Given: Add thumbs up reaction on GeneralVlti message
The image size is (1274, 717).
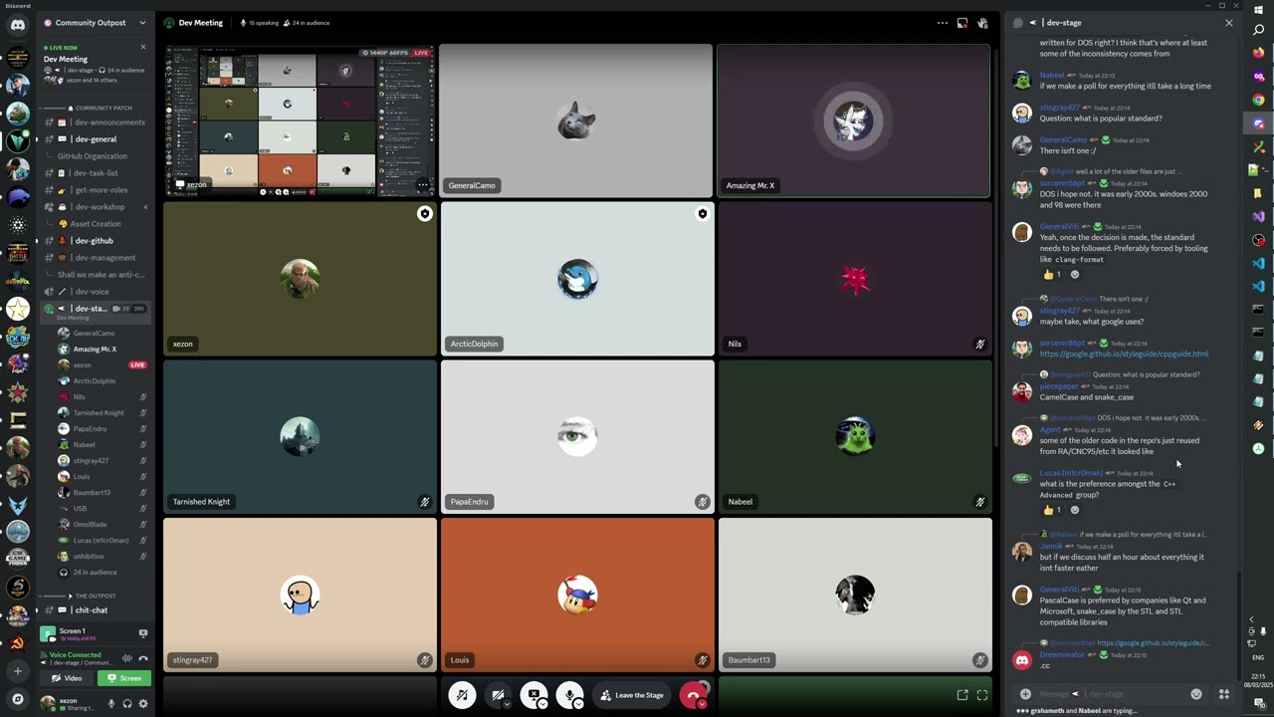Looking at the screenshot, I should tap(1051, 275).
